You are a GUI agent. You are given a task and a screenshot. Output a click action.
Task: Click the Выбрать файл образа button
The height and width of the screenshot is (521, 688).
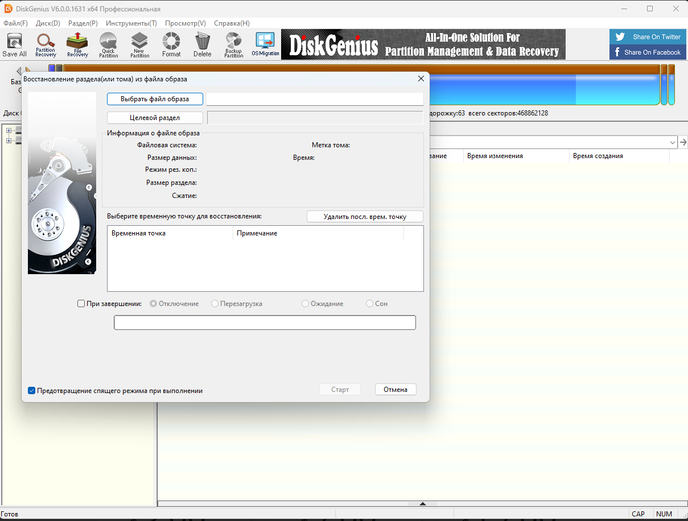[155, 99]
